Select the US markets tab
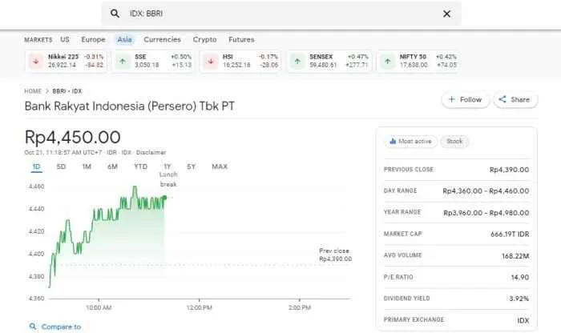The image size is (561, 333). (x=65, y=39)
